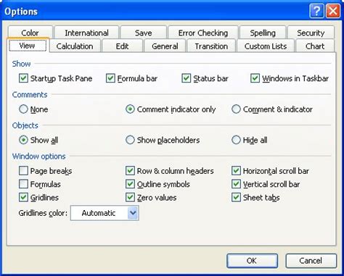Image resolution: width=344 pixels, height=276 pixels.
Task: Open the Gridlines color dropdown arrow
Action: pos(133,213)
